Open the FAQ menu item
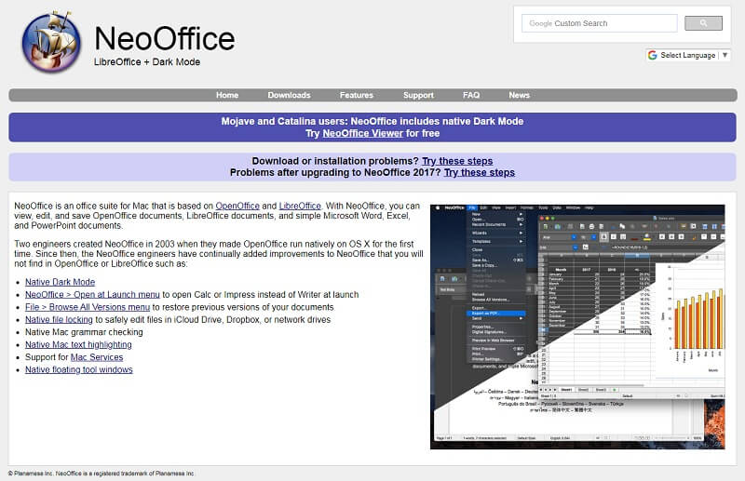Screen dimensions: 745x481 [x=471, y=95]
